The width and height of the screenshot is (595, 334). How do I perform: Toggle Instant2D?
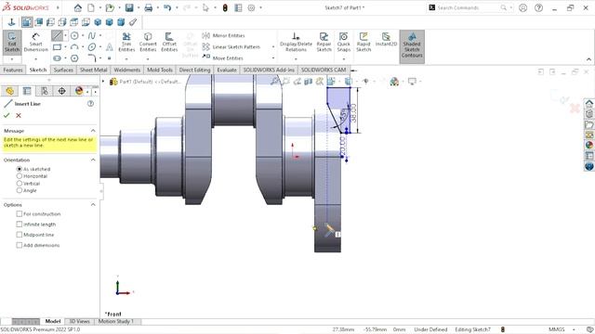(386, 39)
